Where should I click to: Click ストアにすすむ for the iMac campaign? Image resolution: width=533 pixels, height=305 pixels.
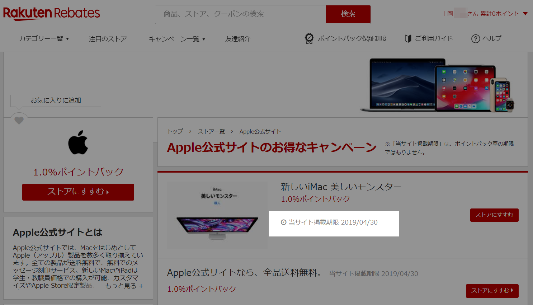[494, 215]
